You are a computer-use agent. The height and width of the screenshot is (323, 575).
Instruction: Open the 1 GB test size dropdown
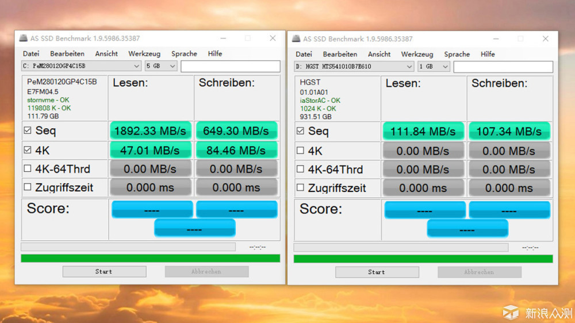[x=434, y=67]
